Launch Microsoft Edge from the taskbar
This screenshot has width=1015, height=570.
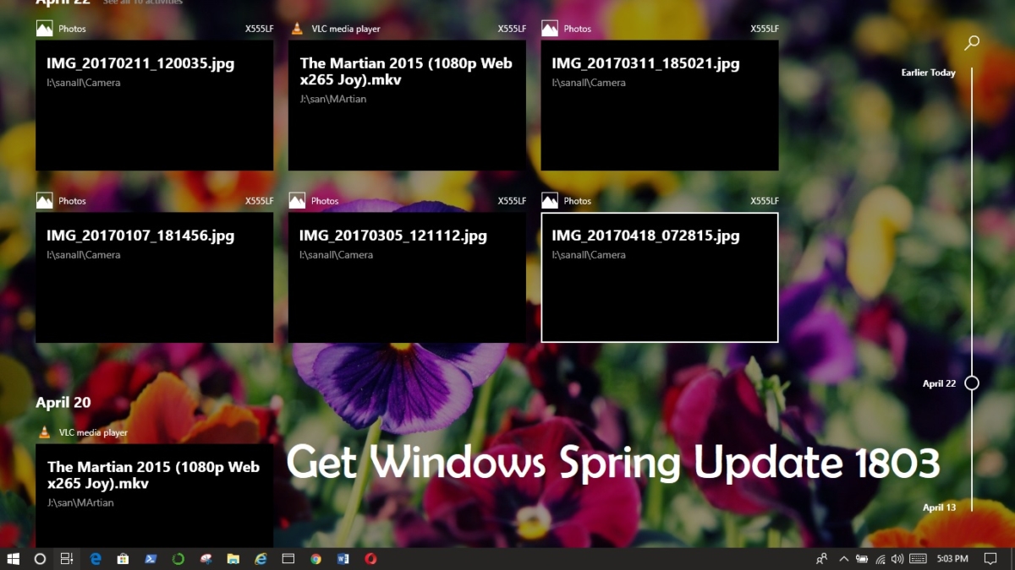96,558
